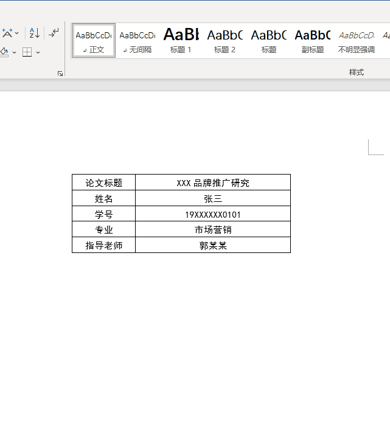Click the A-Z sort icon
This screenshot has width=390, height=444.
point(35,33)
